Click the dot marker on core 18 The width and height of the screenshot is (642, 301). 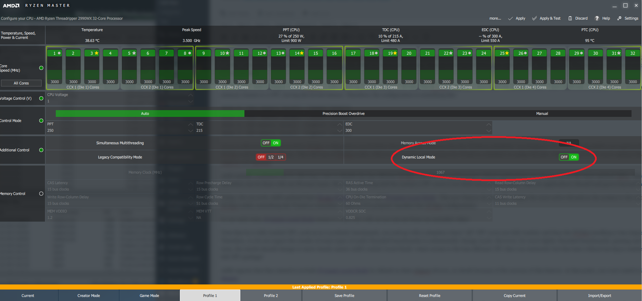(x=376, y=53)
